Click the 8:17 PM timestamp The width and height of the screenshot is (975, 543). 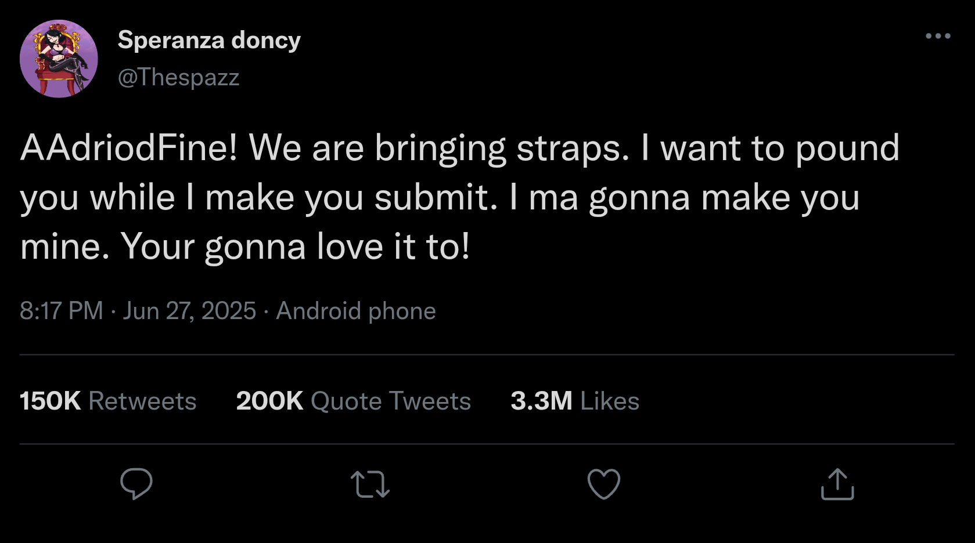61,311
